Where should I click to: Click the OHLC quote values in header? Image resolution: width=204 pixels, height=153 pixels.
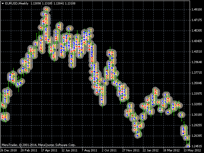point(53,4)
